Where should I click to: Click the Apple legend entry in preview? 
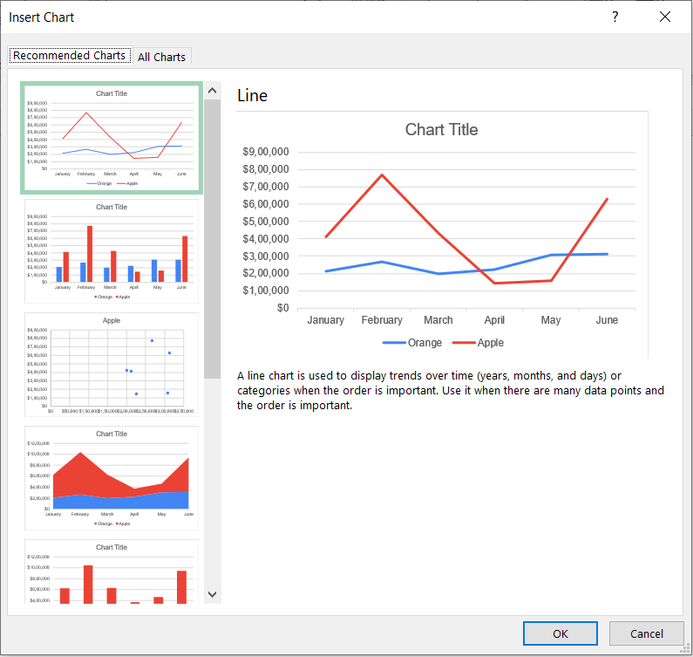tap(478, 343)
